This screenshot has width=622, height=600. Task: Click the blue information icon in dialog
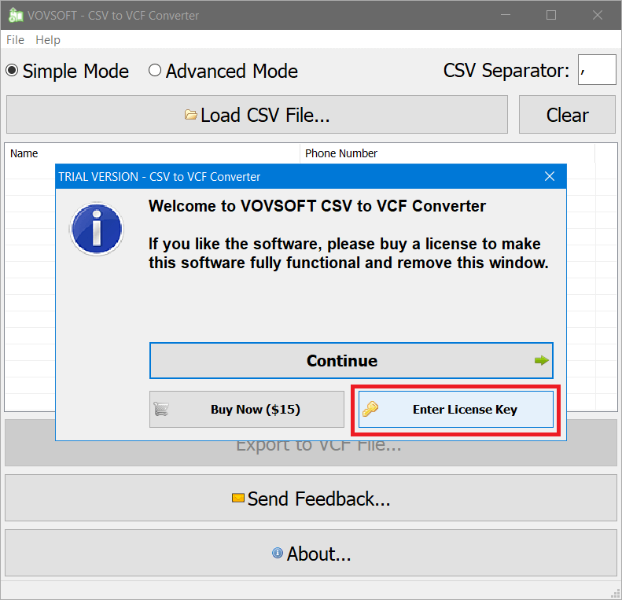point(97,230)
